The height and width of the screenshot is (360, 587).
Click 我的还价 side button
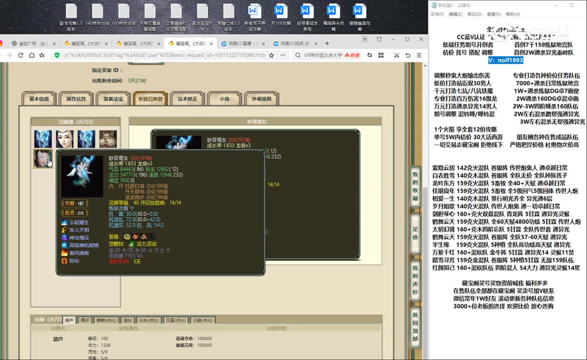click(415, 280)
